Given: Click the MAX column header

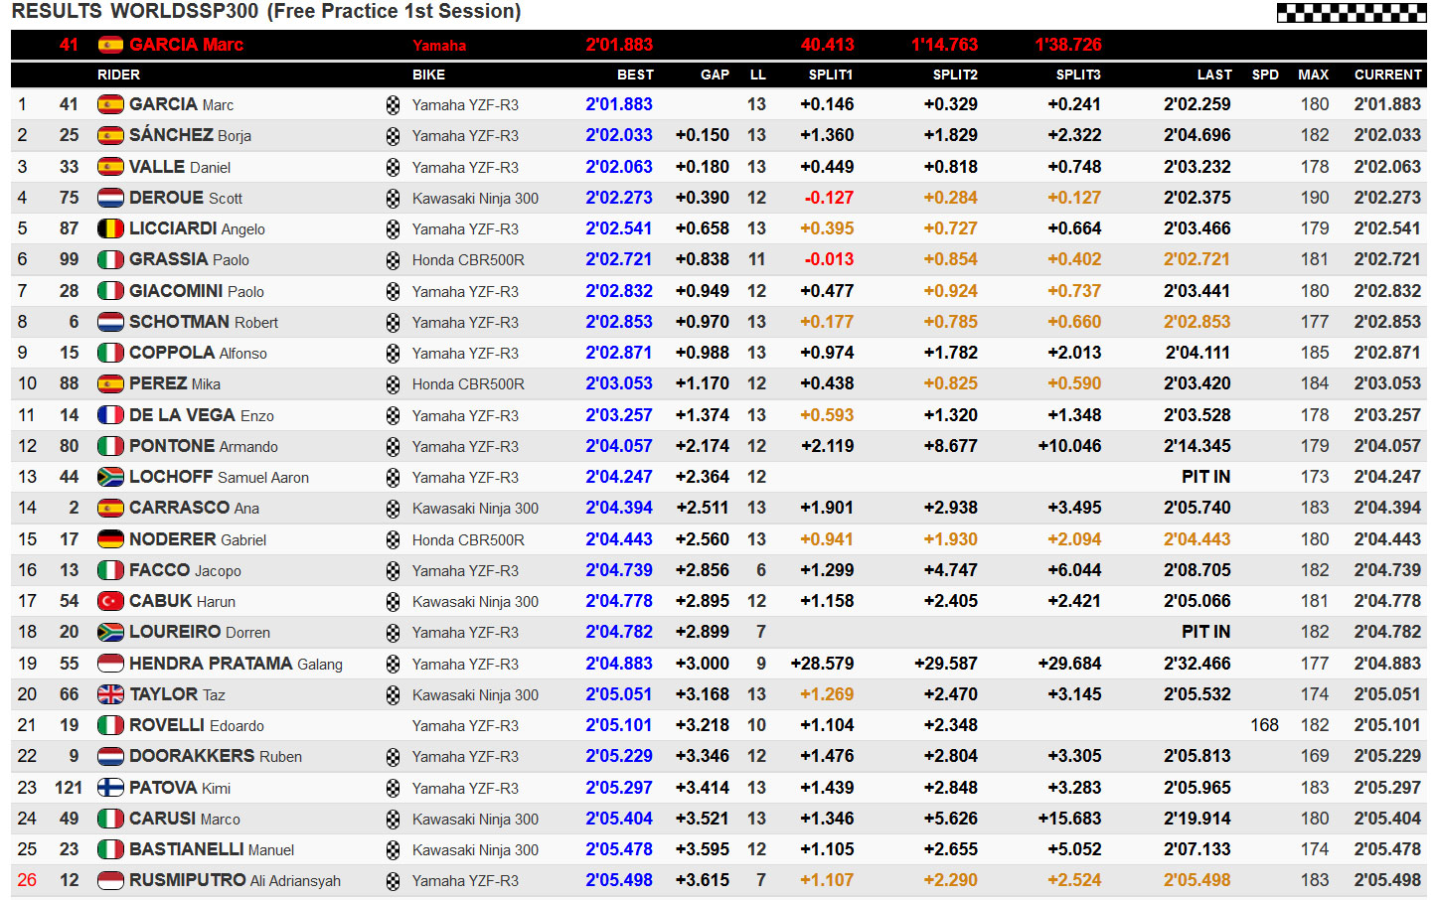Looking at the screenshot, I should pos(1313,75).
